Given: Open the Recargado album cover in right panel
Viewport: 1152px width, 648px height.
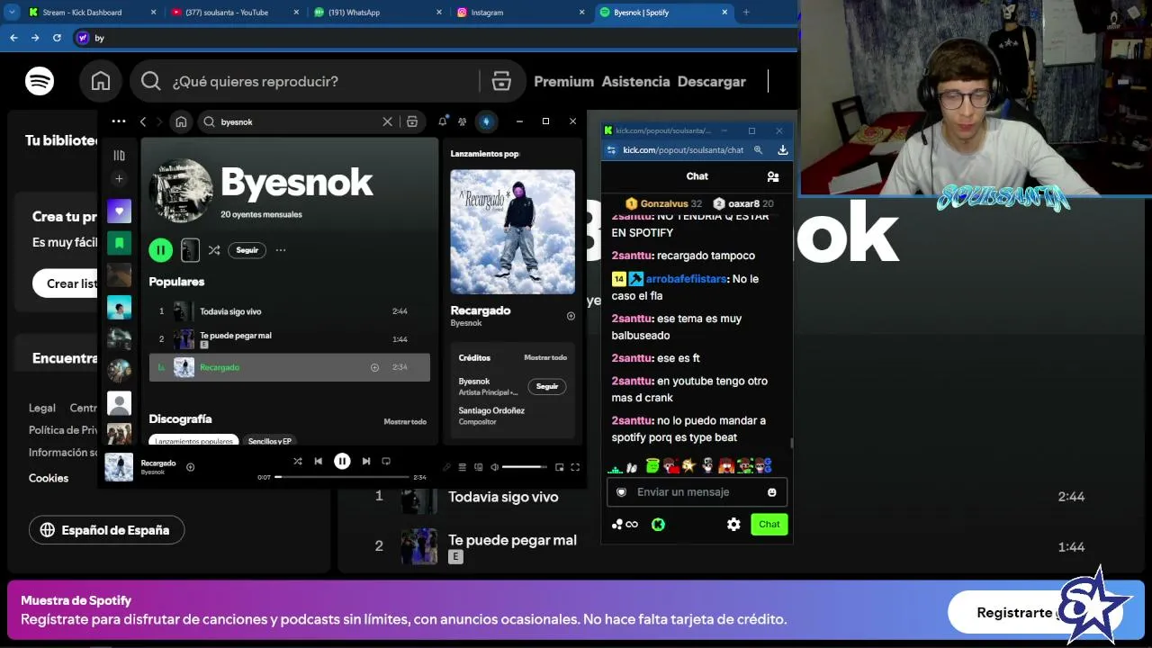Looking at the screenshot, I should [x=512, y=232].
